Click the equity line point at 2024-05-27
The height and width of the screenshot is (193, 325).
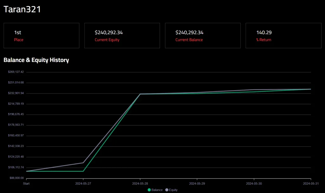pos(83,163)
